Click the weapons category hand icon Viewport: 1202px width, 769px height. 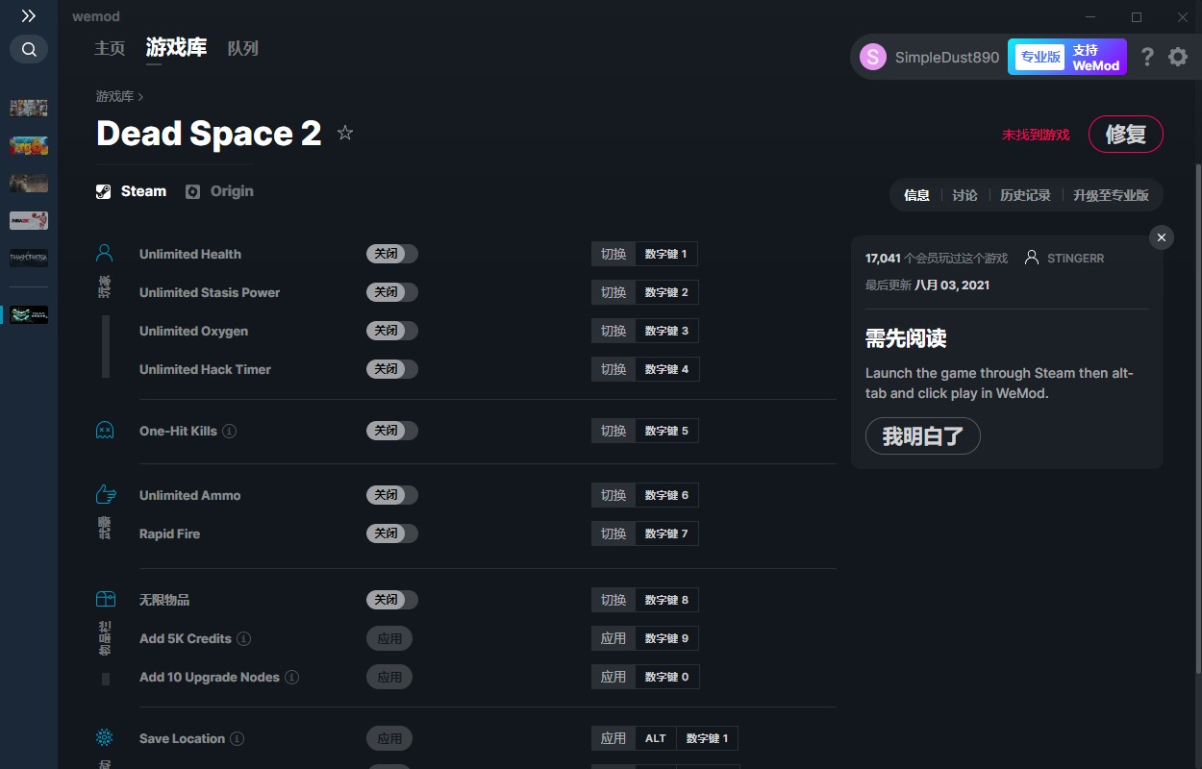105,495
